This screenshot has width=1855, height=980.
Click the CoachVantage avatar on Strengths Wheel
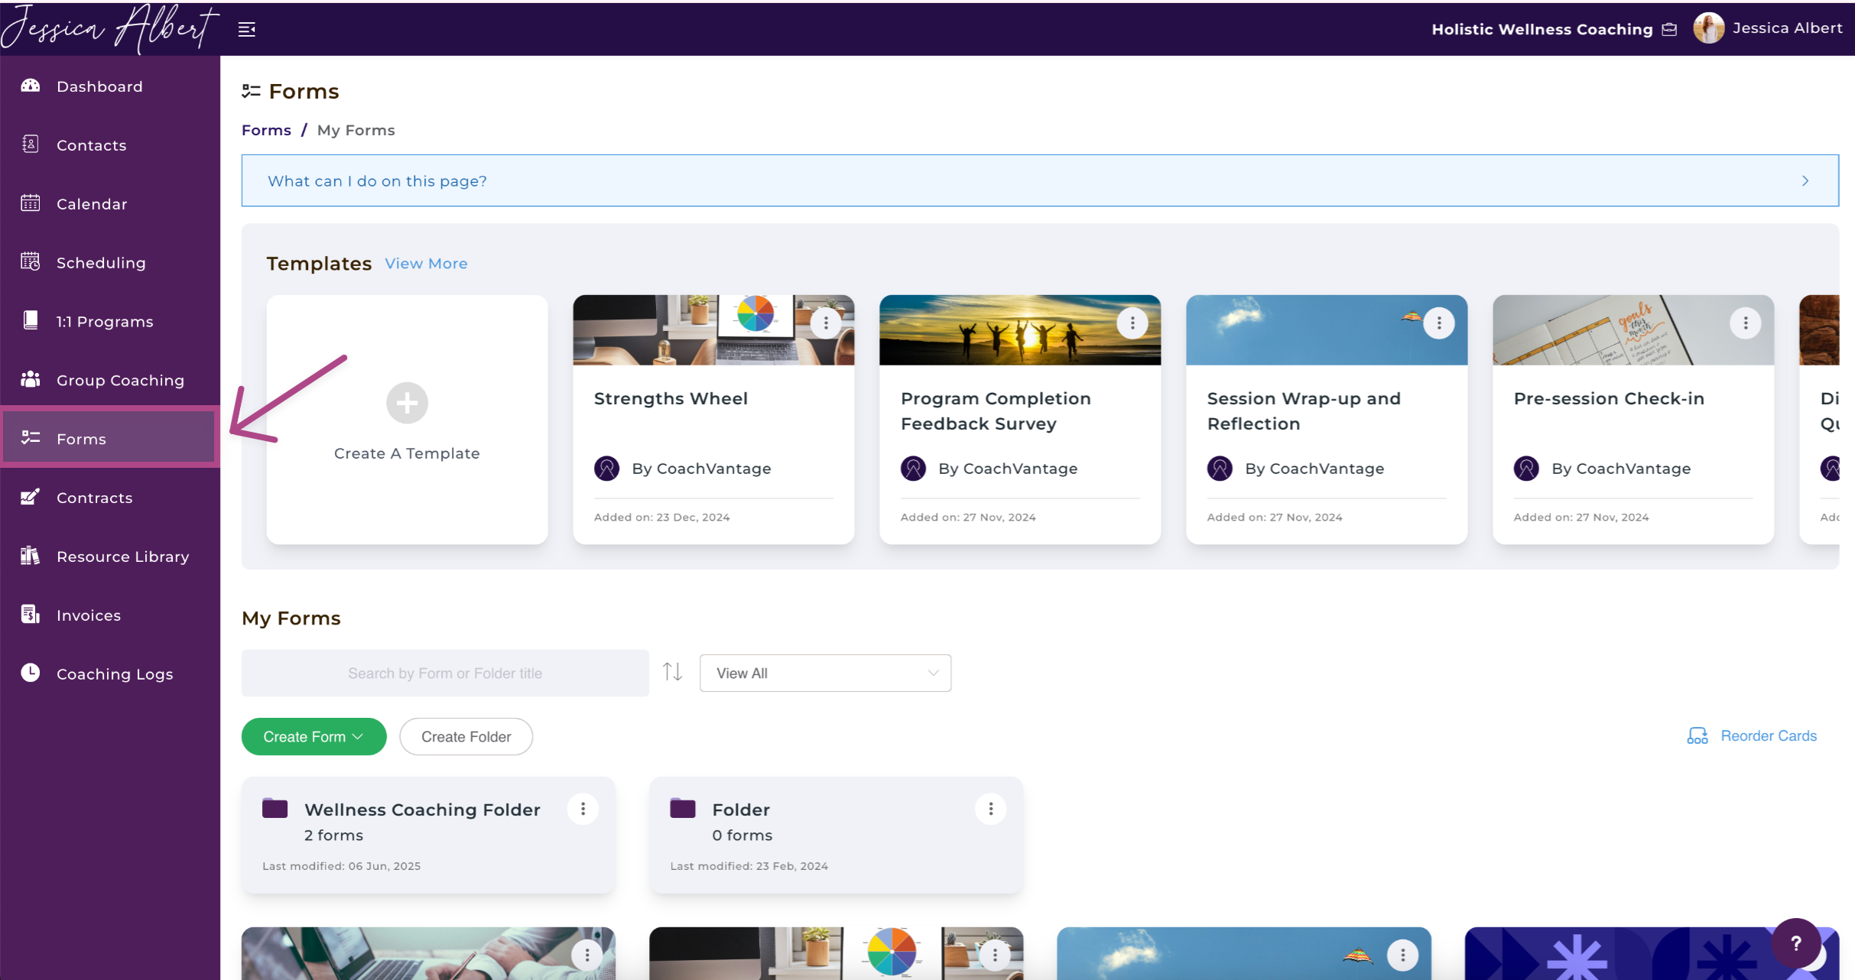[x=607, y=468]
